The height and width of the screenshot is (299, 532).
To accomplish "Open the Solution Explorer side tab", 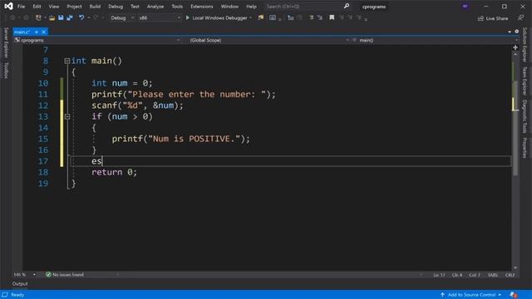I will (x=525, y=45).
